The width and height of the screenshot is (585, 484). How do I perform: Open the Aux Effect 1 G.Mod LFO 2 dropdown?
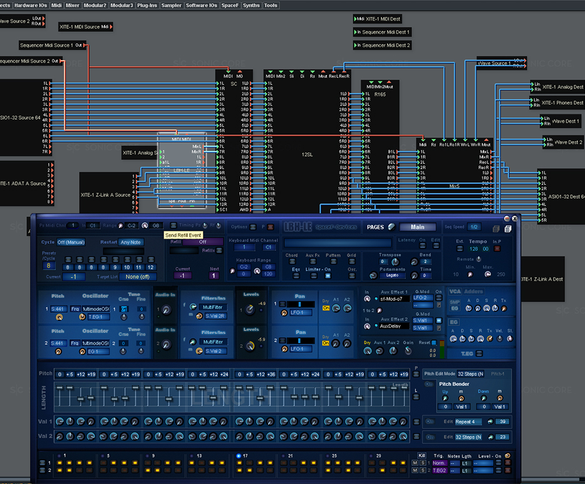[423, 298]
